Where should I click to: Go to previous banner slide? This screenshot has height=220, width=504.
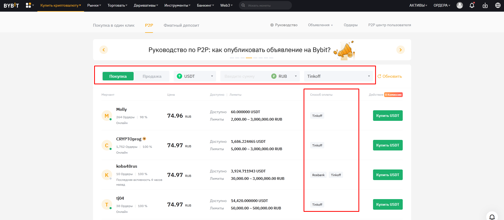coord(104,50)
